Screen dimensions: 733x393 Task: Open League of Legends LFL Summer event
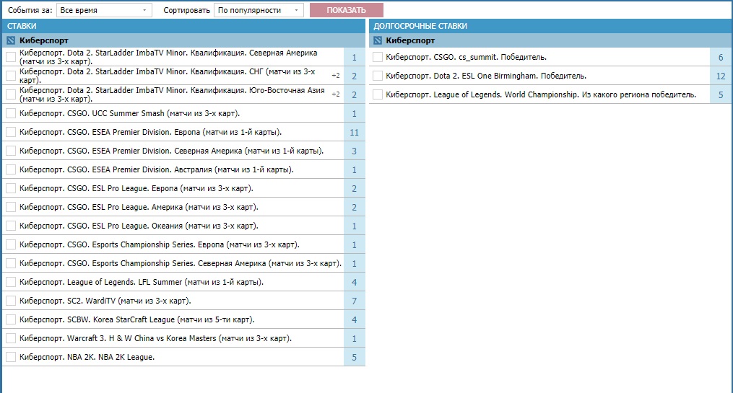coord(142,282)
